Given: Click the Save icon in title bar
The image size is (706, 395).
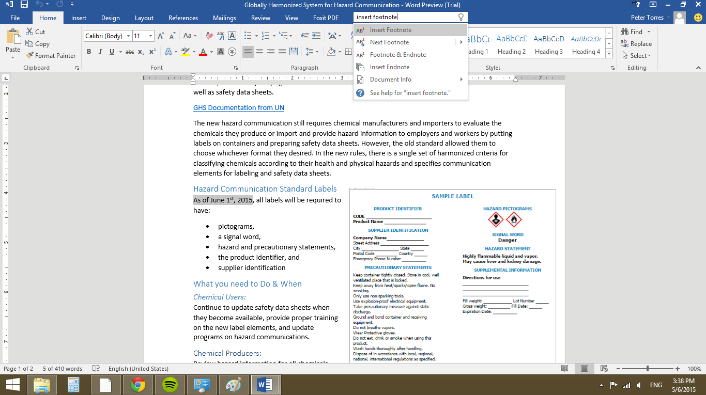Looking at the screenshot, I should (24, 5).
